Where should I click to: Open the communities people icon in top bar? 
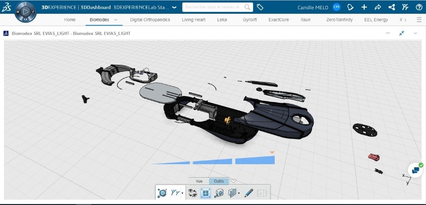tap(405, 8)
